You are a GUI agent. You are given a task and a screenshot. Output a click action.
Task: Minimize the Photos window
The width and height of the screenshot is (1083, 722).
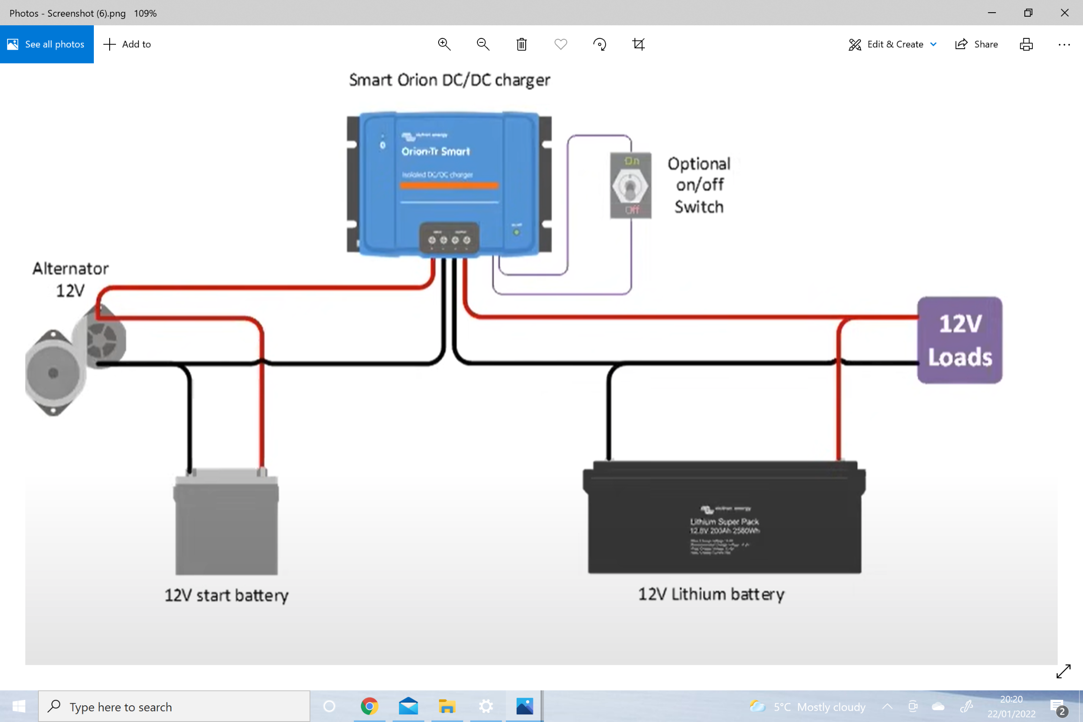pyautogui.click(x=992, y=13)
